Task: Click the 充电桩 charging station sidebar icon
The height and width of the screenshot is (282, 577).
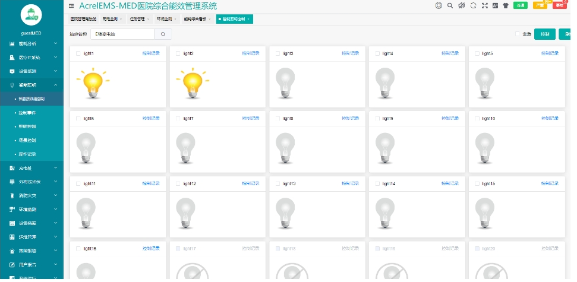Action: click(12, 168)
